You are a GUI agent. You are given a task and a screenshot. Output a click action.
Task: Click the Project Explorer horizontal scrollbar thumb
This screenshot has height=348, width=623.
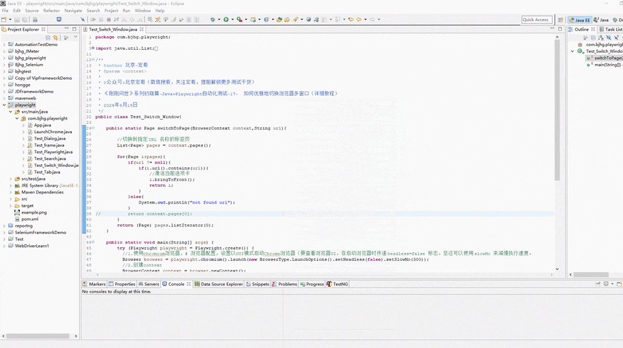pos(38,336)
